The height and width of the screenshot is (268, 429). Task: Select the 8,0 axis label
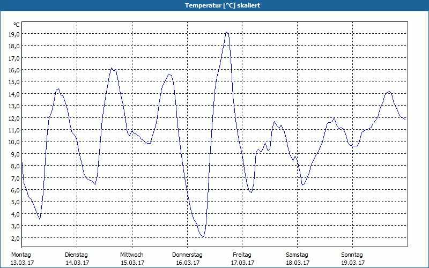coord(16,166)
